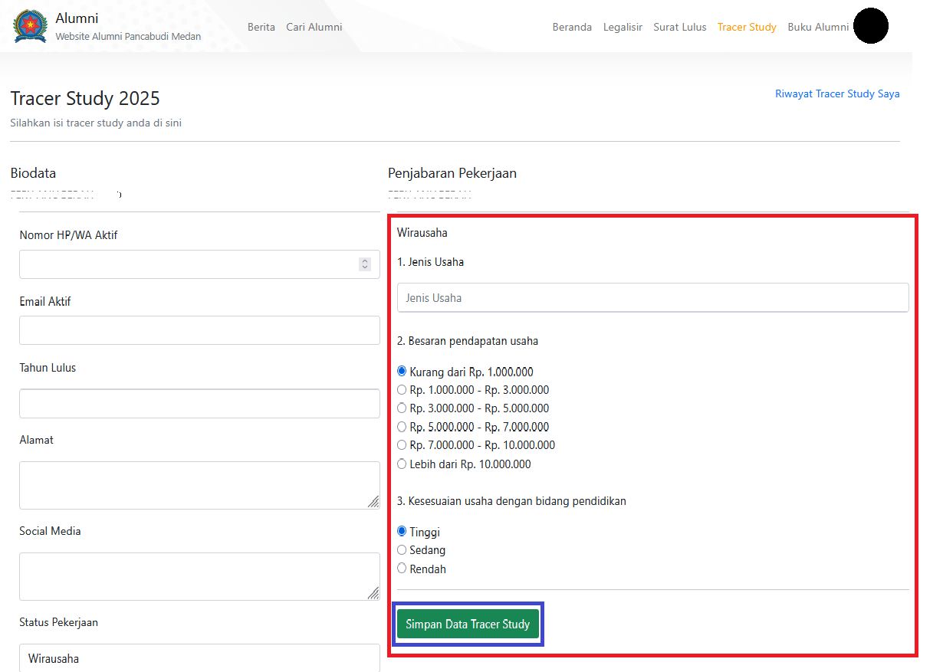Click the Social Media textarea resize handle
943x672 pixels.
(373, 593)
